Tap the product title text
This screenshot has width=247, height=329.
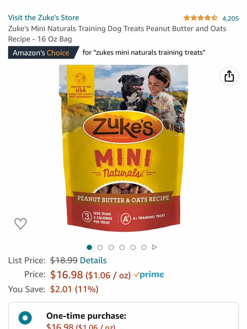pyautogui.click(x=117, y=34)
